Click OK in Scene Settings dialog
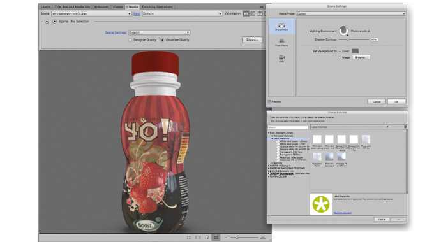 coord(396,101)
